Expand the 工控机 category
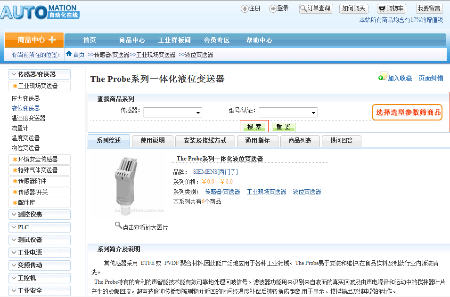 (40, 278)
